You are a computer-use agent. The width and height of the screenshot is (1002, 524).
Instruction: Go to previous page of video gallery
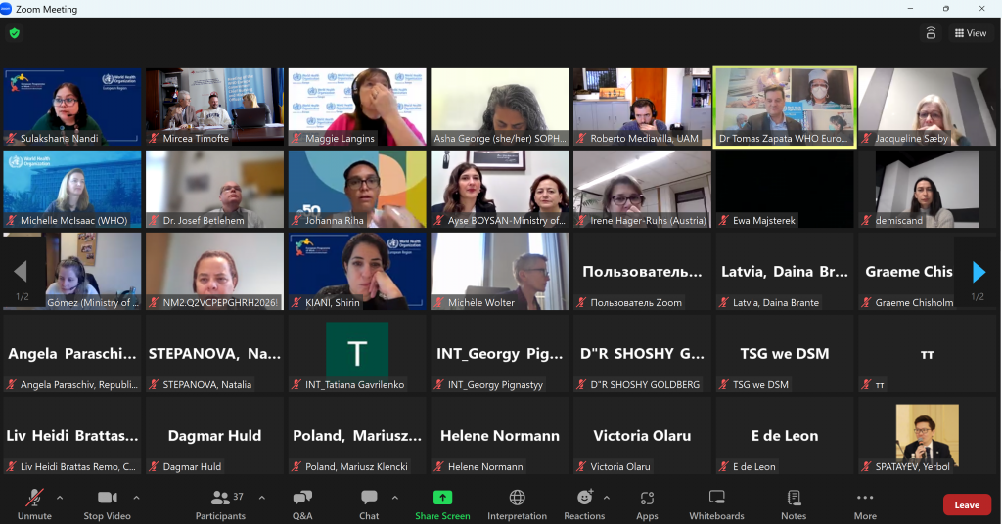click(x=21, y=272)
